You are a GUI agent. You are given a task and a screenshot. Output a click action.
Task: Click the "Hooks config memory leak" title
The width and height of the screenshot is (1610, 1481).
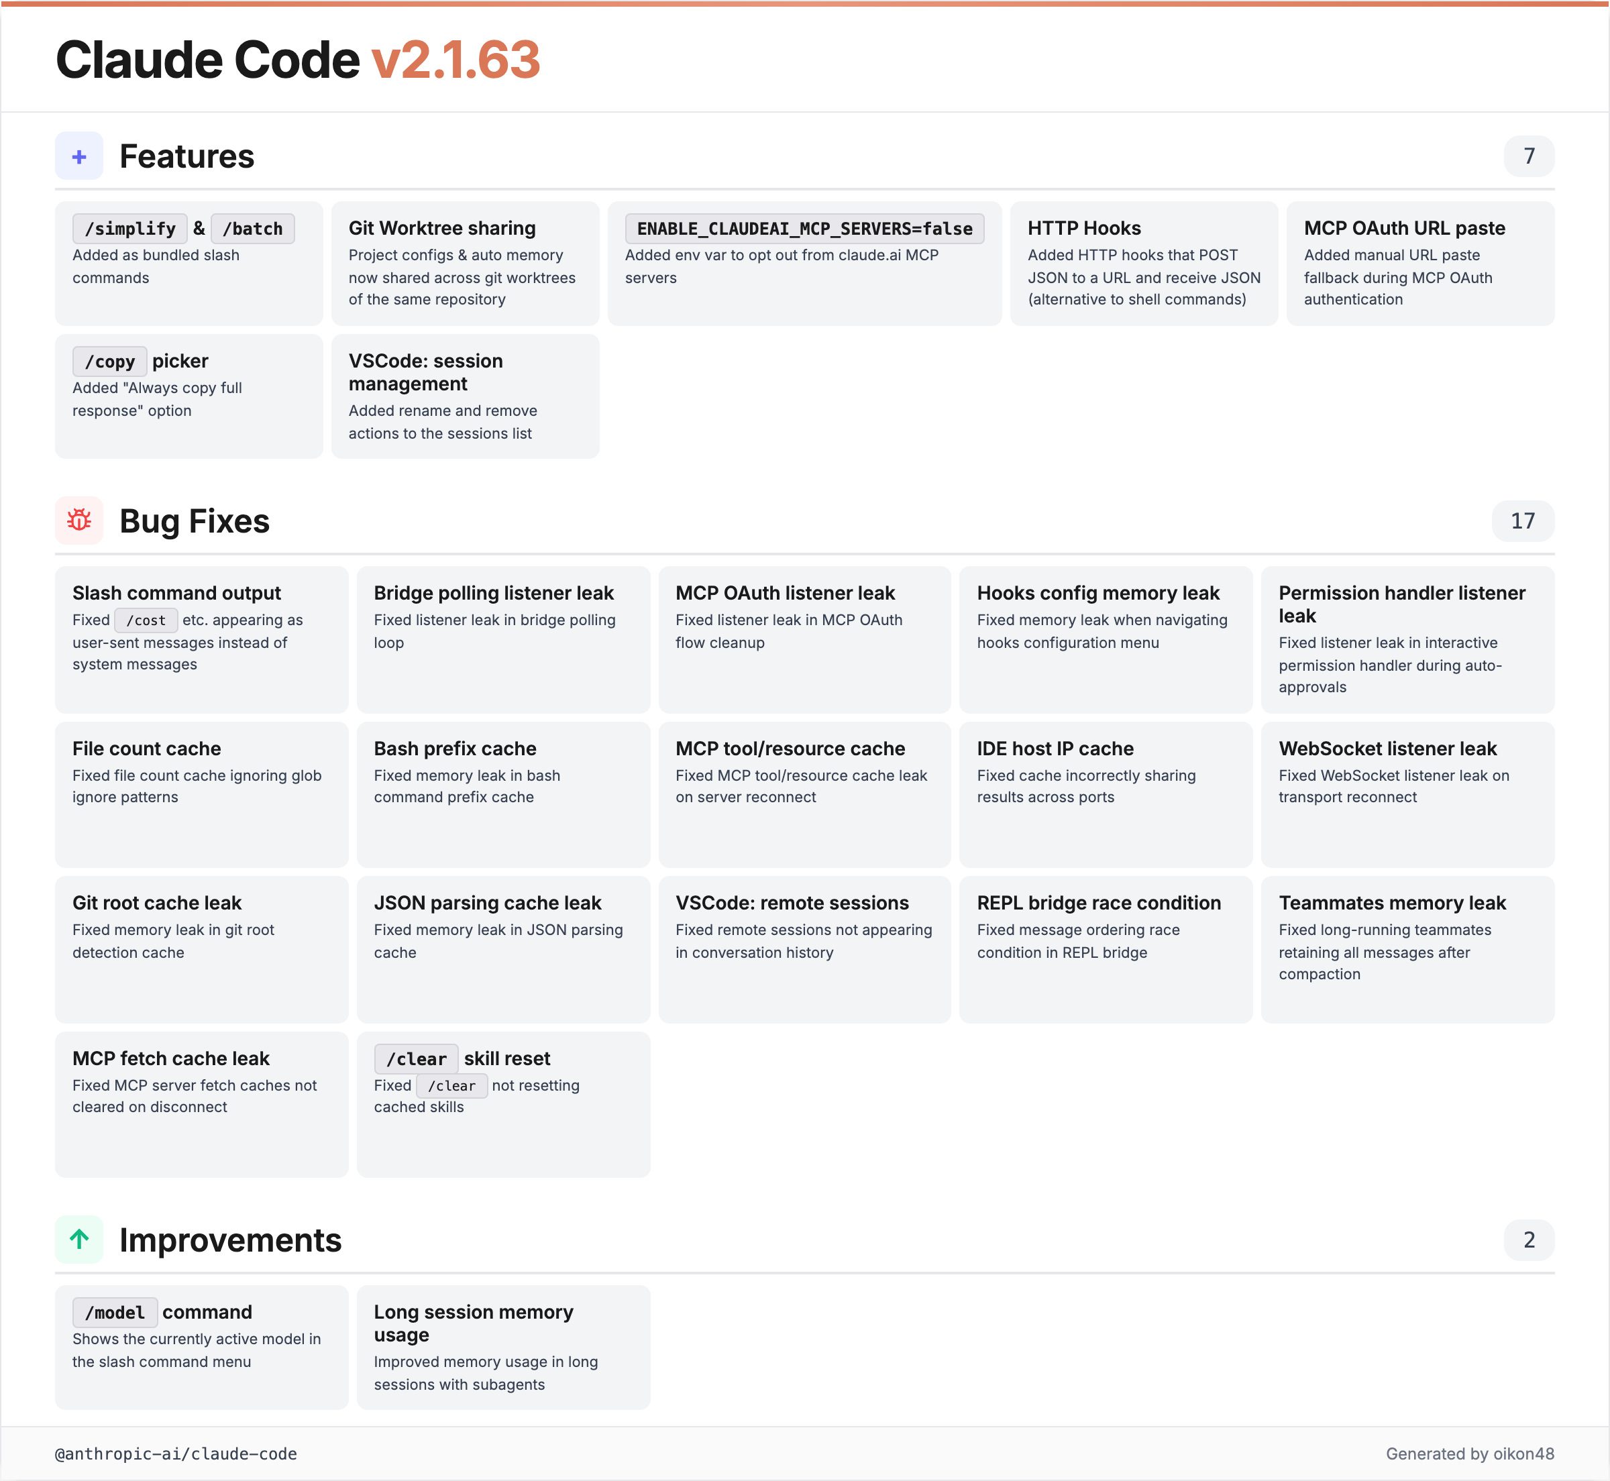[x=1098, y=593]
